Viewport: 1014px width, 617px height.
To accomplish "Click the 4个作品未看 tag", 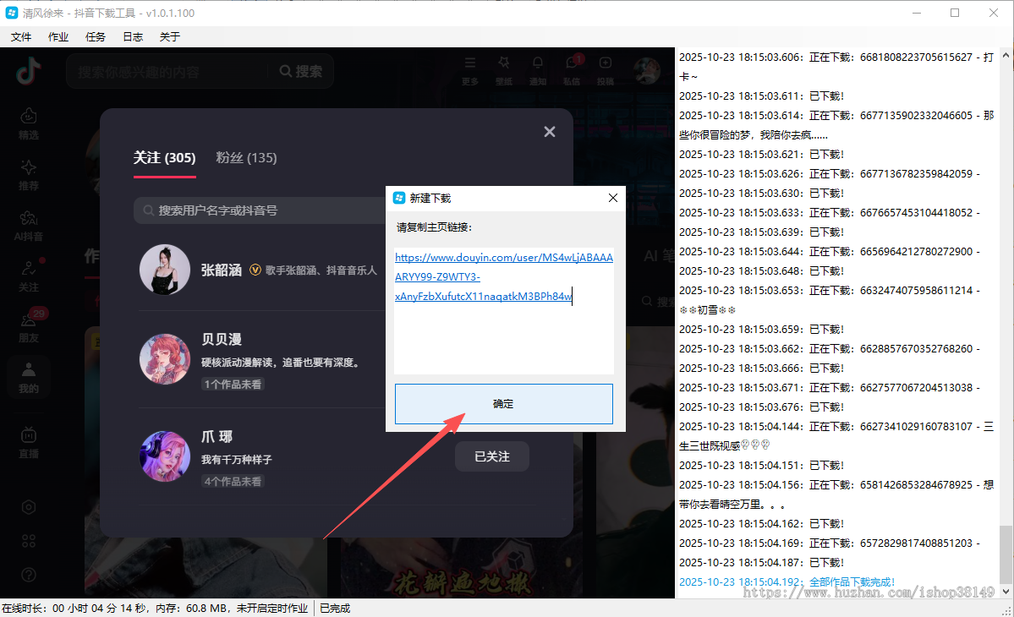I will point(233,481).
